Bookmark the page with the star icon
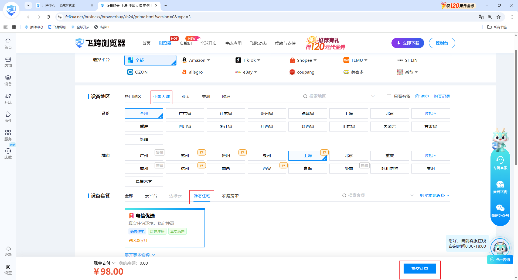 pyautogui.click(x=499, y=17)
